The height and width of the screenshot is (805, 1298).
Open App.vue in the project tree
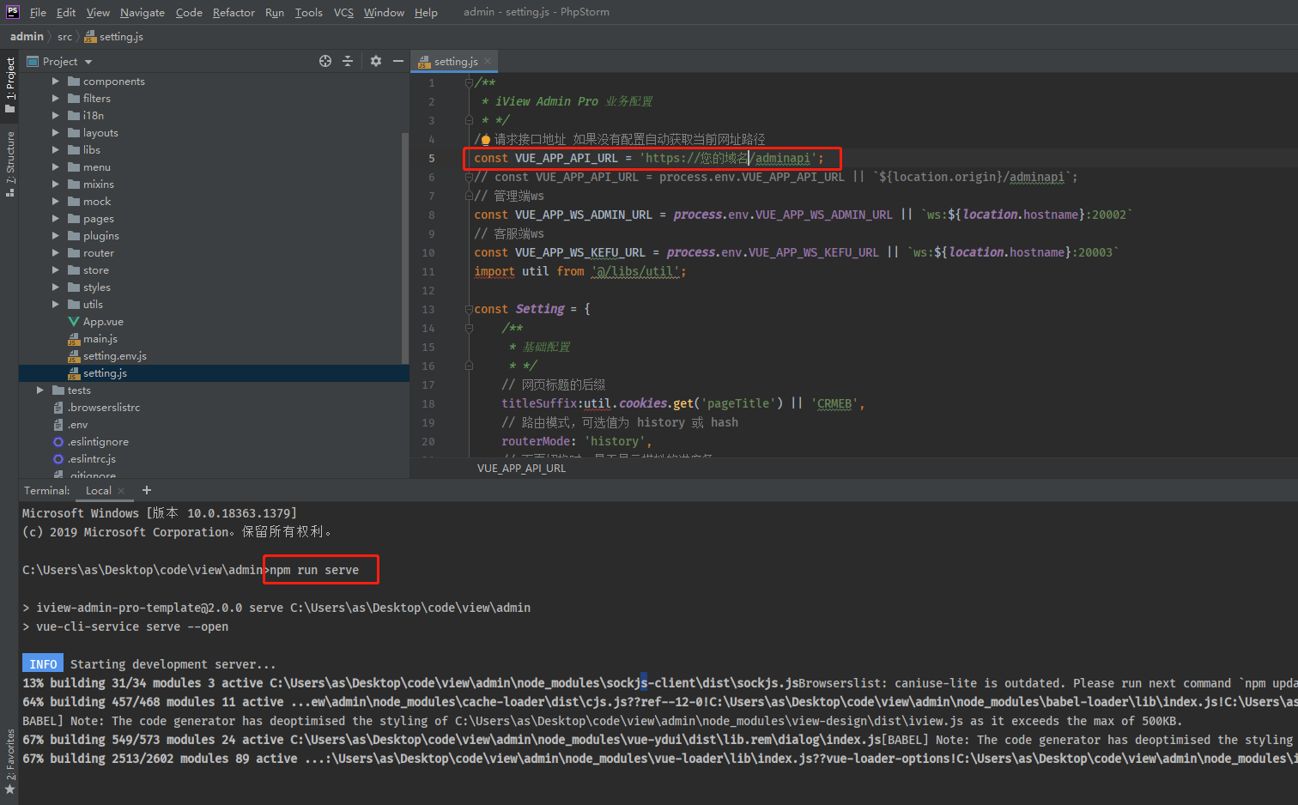pyautogui.click(x=103, y=322)
